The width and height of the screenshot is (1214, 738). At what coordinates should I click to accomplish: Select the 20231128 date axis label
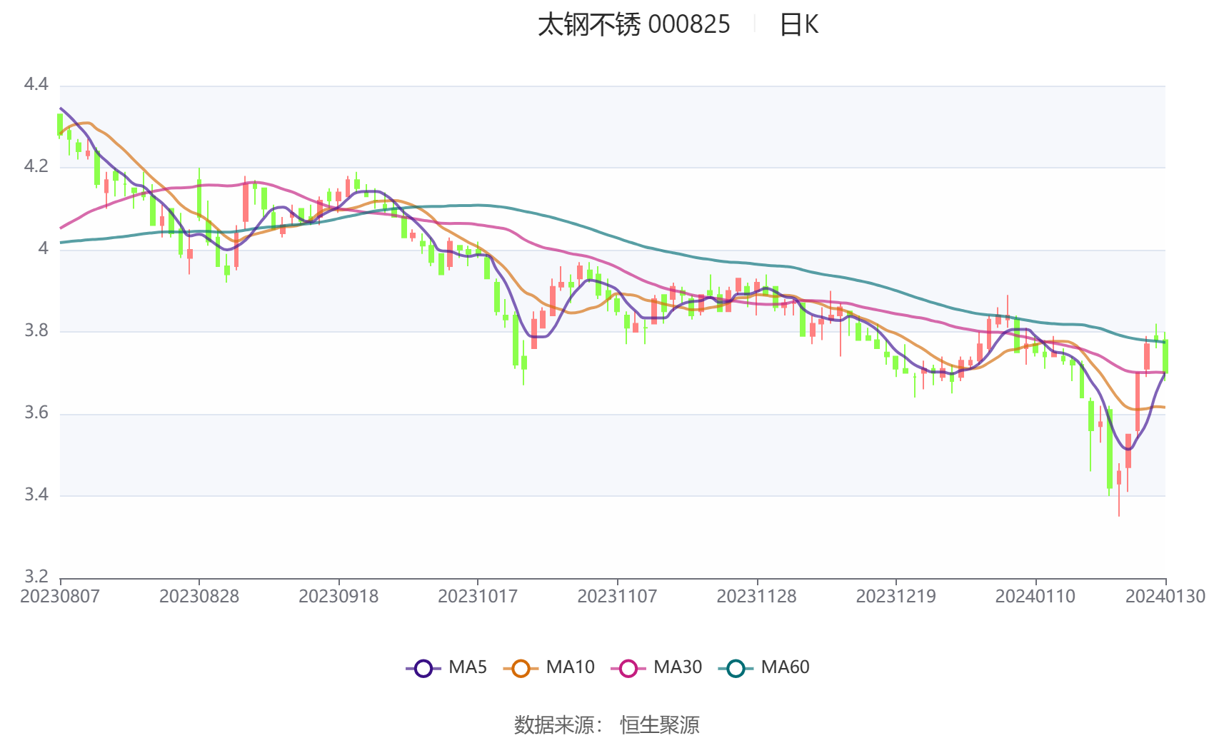756,596
